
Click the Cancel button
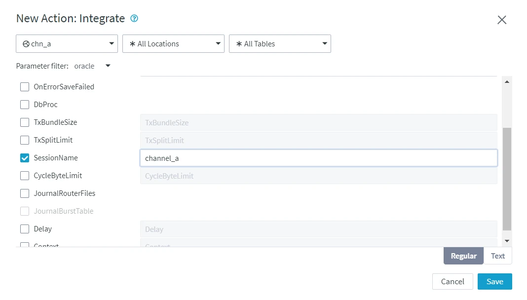click(452, 281)
